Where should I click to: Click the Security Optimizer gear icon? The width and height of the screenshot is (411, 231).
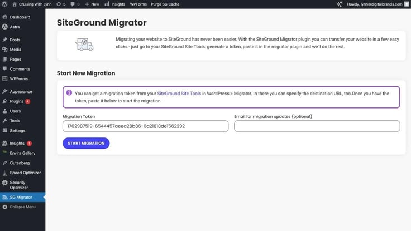pos(4,183)
